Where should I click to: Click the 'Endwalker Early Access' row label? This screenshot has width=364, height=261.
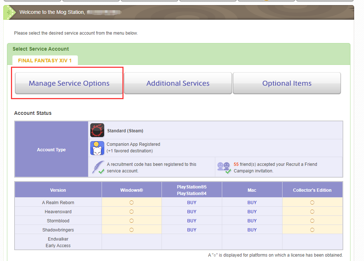pos(58,242)
